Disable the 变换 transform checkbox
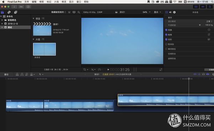The width and height of the screenshot is (214, 131). pos(166,30)
